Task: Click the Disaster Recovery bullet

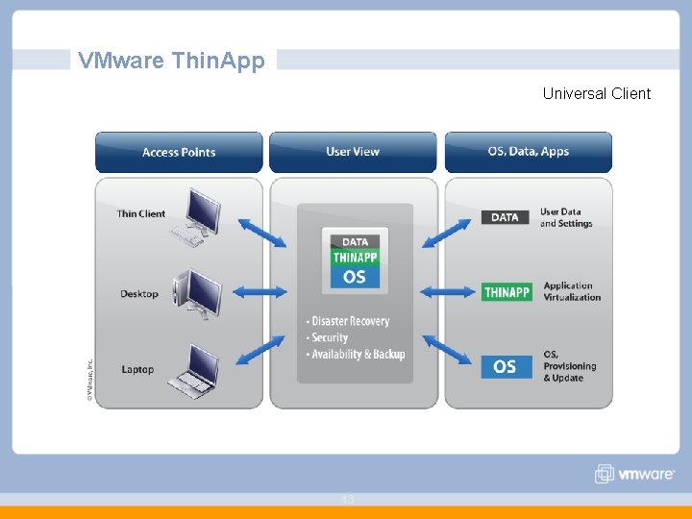Action: click(x=348, y=321)
